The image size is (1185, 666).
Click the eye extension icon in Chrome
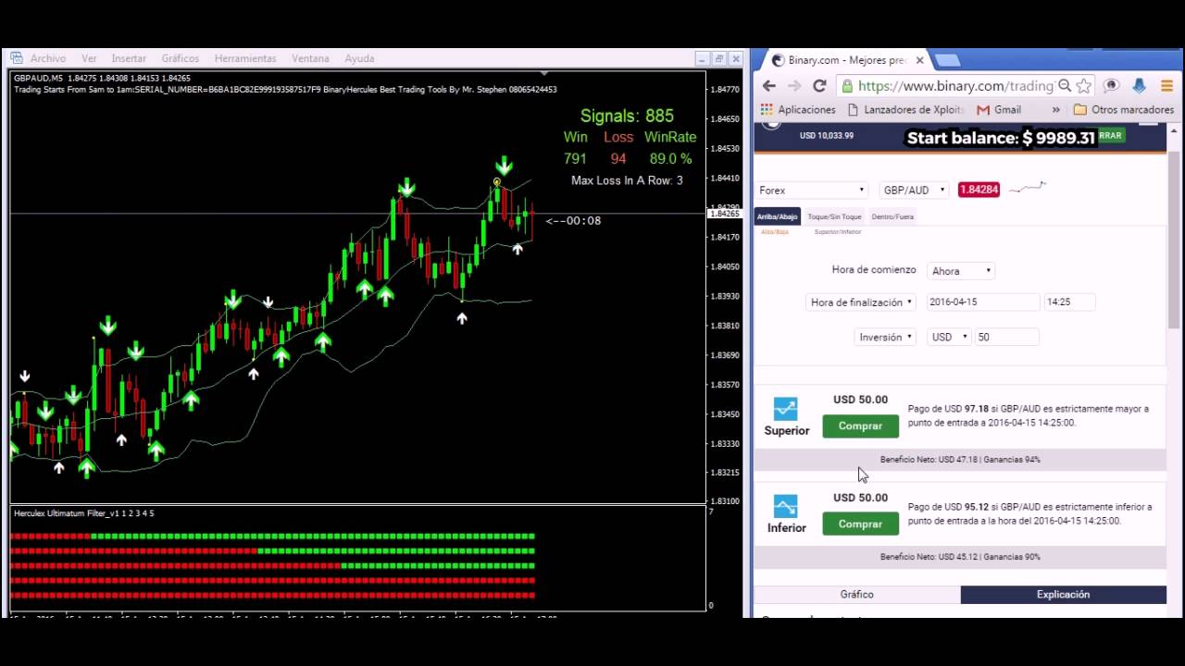[x=1112, y=86]
